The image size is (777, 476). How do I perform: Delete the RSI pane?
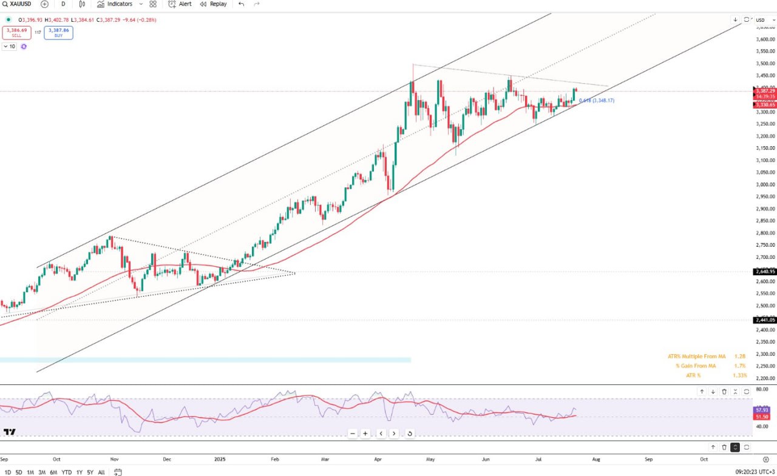[724, 392]
